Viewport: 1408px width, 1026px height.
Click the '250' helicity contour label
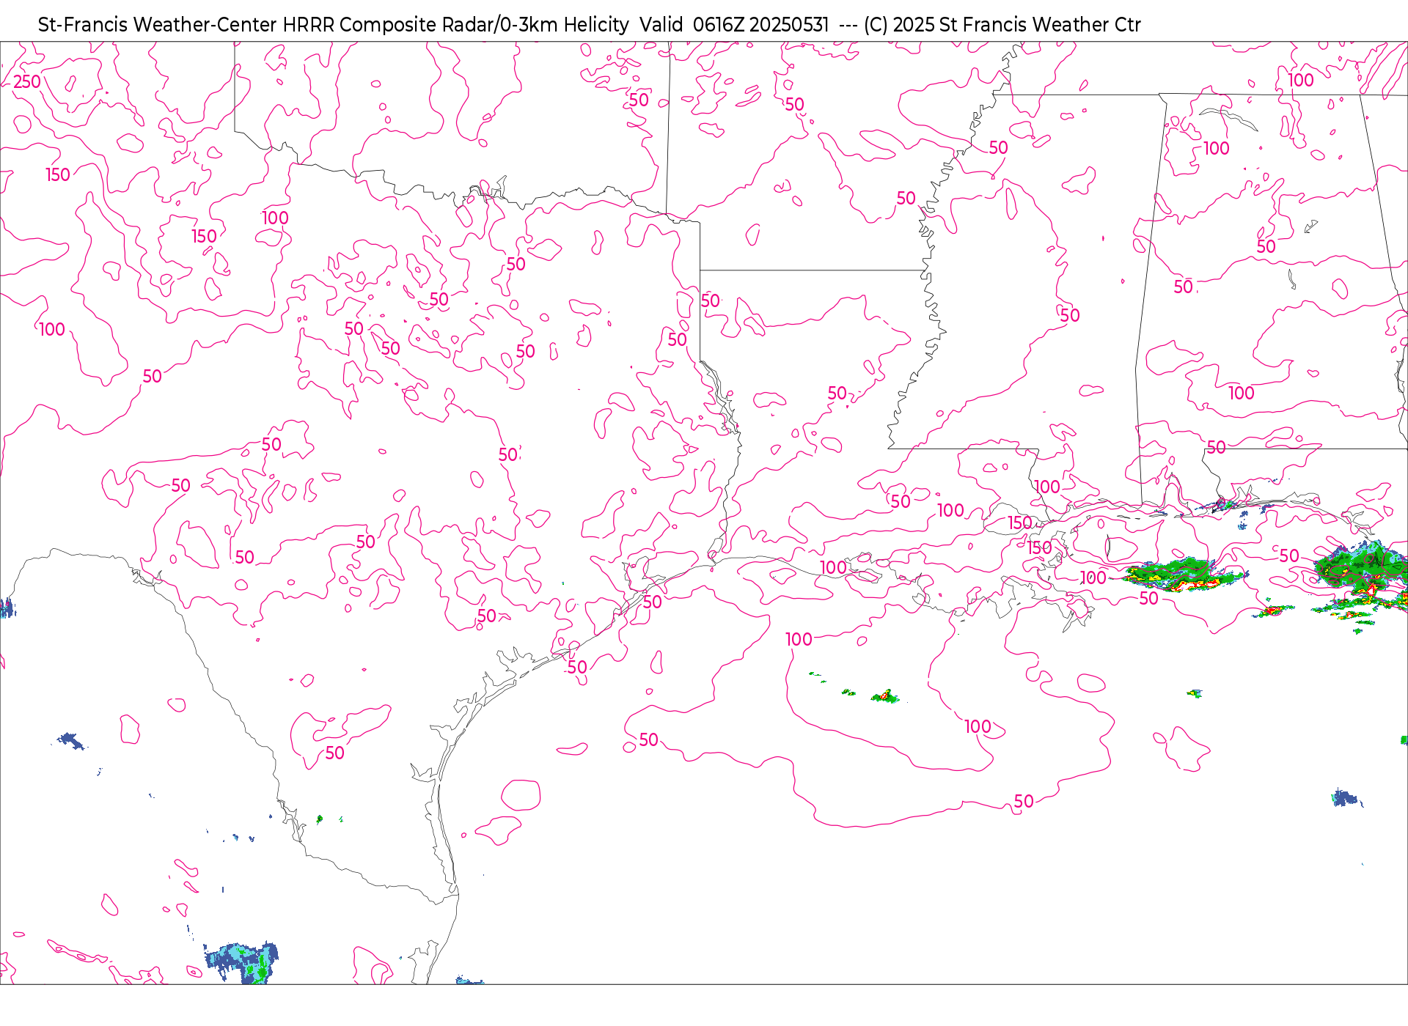tap(27, 82)
